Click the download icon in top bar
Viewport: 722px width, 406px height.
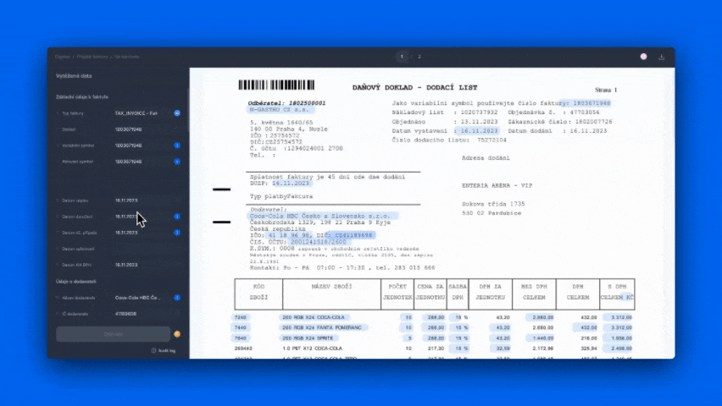tap(661, 57)
